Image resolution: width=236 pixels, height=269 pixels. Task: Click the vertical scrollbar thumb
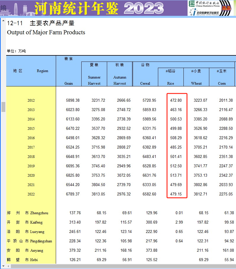coord(3,107)
